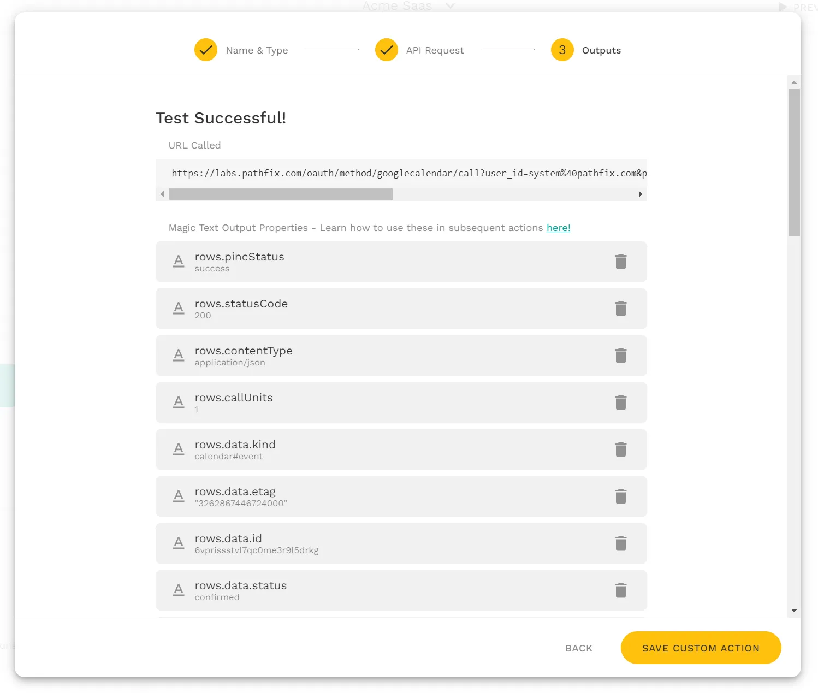Go back with the BACK button
Screen dimensions: 818x693
tap(579, 648)
